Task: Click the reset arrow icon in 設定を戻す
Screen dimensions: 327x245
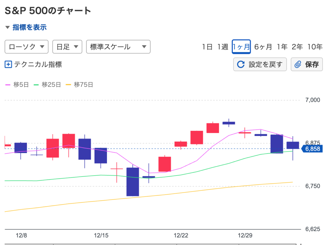Action: 240,64
